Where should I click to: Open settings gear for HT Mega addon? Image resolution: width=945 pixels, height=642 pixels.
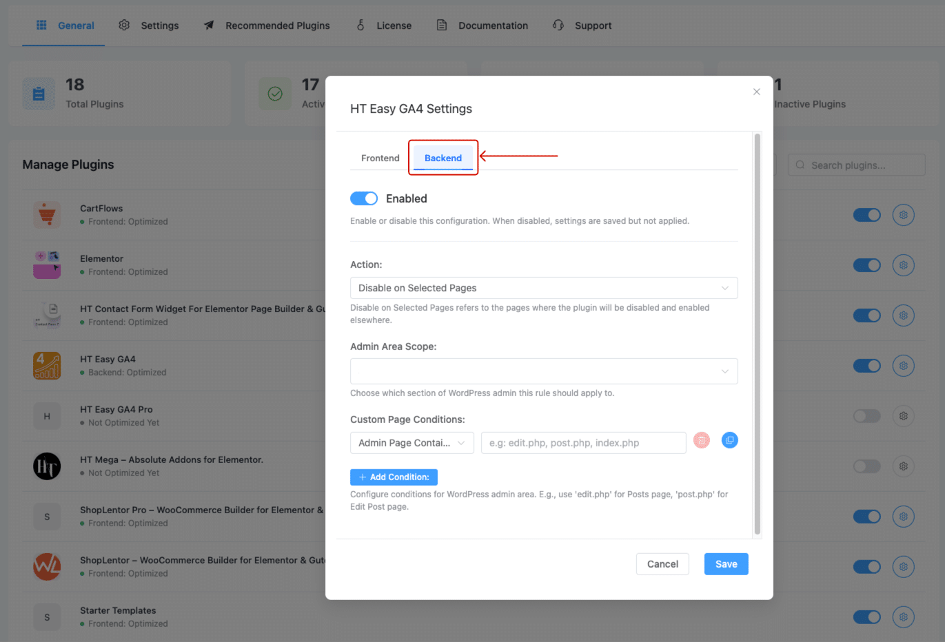pos(903,466)
